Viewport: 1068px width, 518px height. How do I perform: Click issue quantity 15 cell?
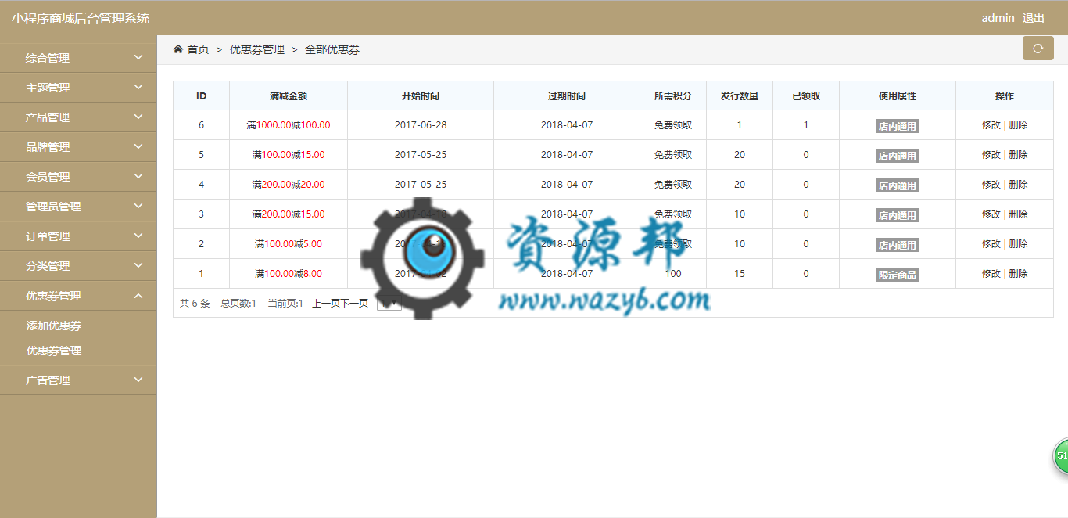coord(740,274)
